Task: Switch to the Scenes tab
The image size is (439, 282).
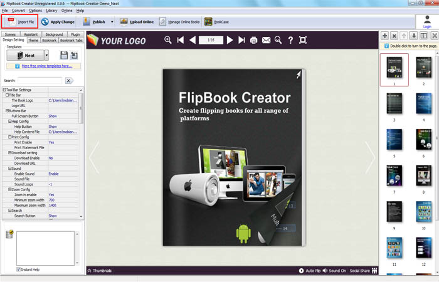Action: click(x=11, y=34)
